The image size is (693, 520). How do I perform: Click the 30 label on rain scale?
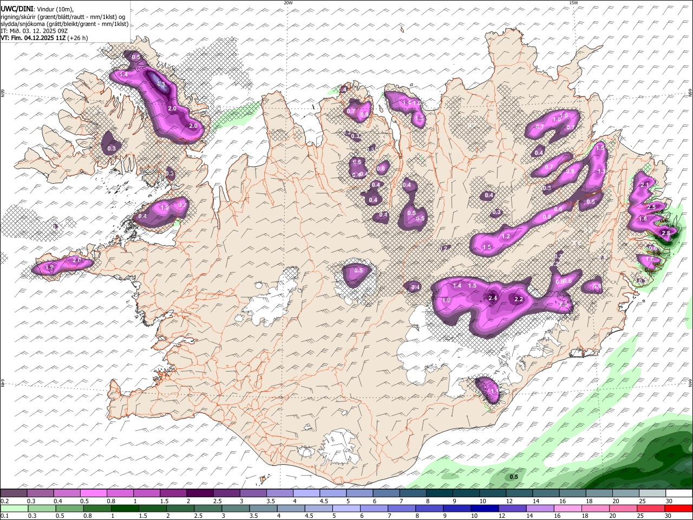tap(669, 516)
